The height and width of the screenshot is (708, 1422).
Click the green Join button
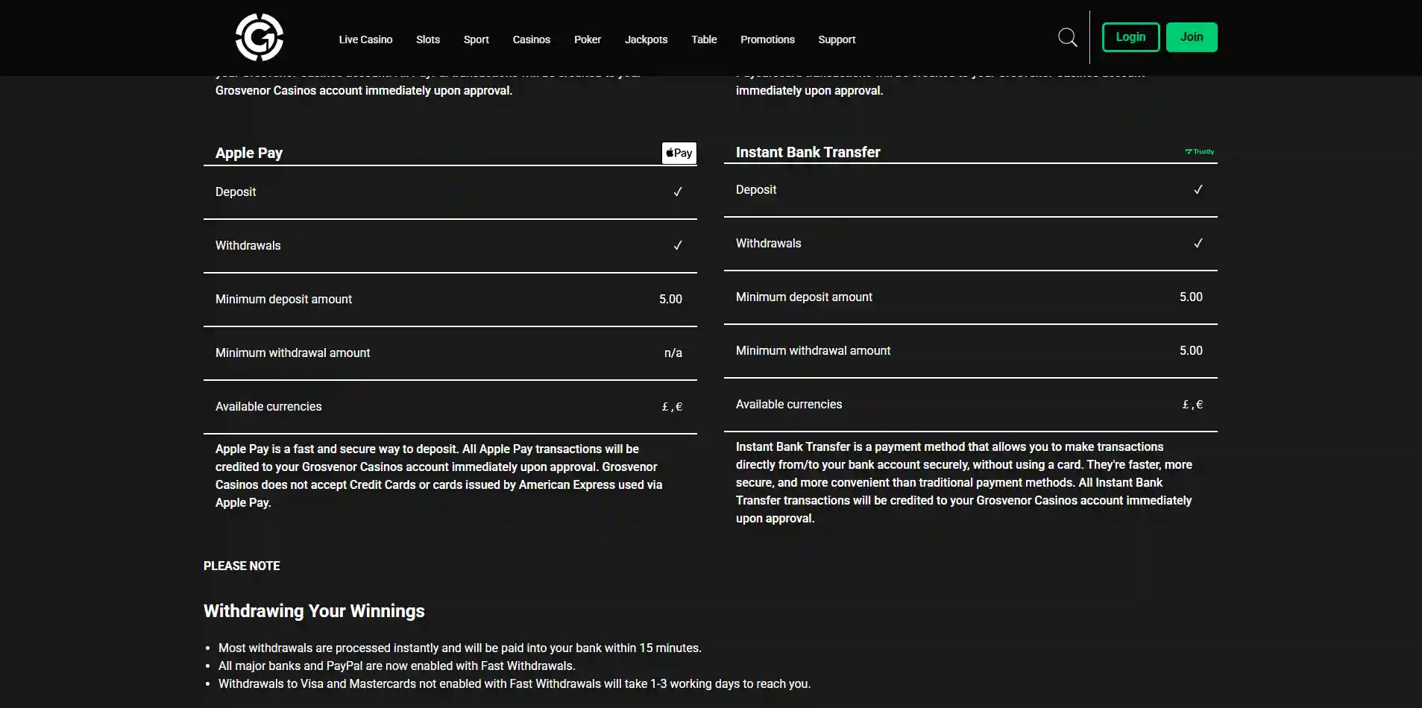pyautogui.click(x=1192, y=37)
